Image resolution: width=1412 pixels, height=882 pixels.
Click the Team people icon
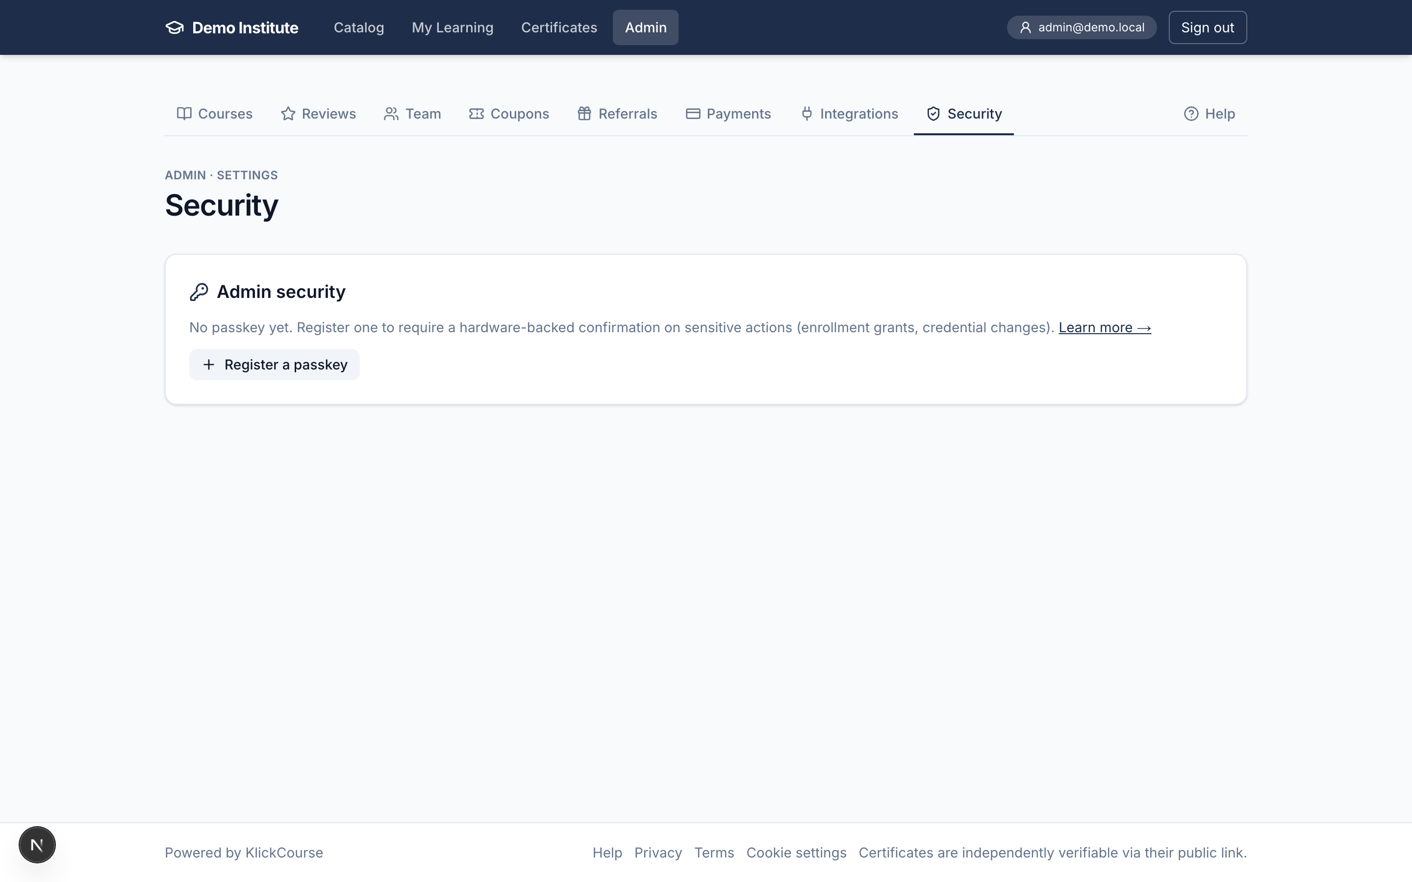[x=391, y=114]
